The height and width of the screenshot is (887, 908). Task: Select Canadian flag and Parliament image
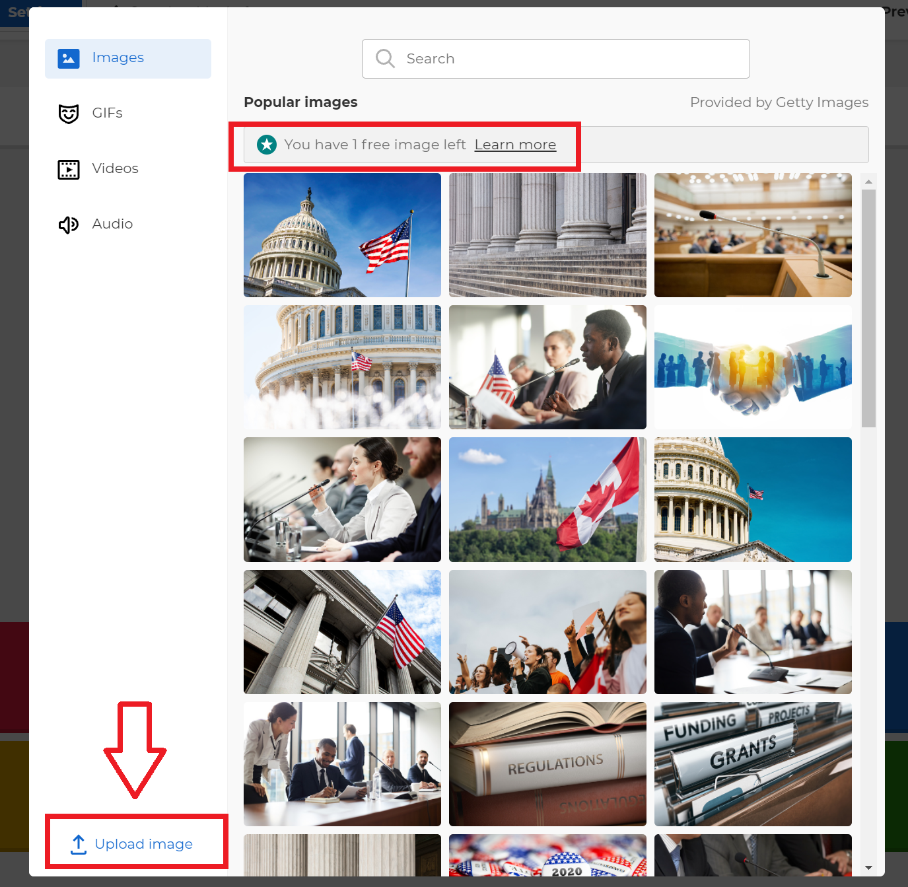pyautogui.click(x=547, y=499)
